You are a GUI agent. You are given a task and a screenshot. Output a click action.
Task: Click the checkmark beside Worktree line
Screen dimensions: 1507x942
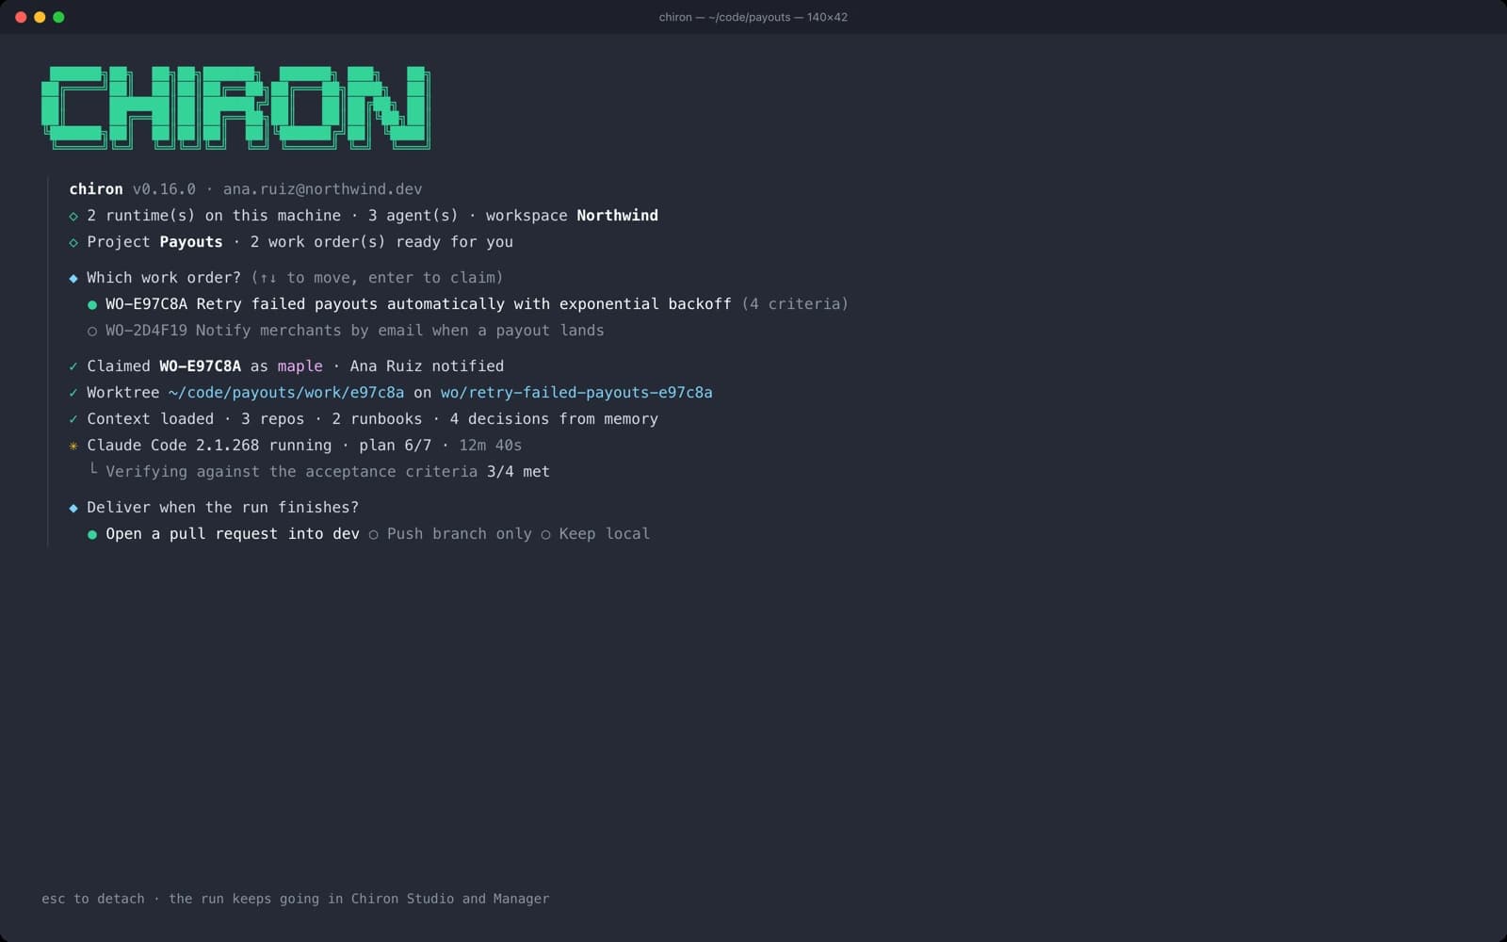point(73,393)
